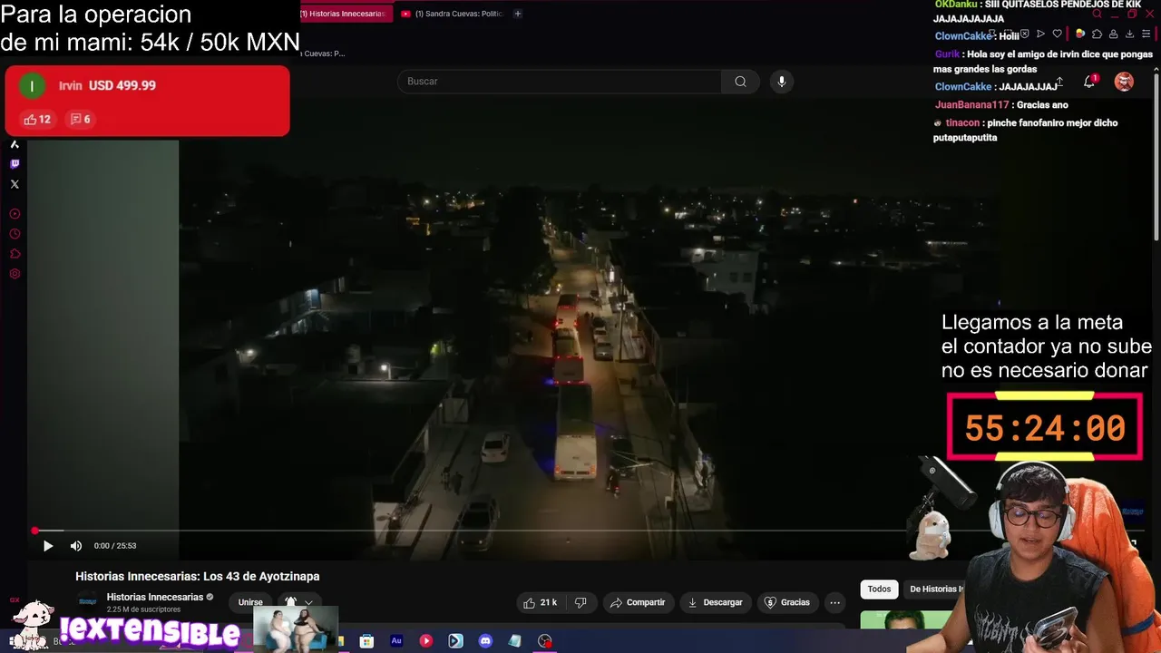Click the 12 likes on Irvin's donation

37,119
